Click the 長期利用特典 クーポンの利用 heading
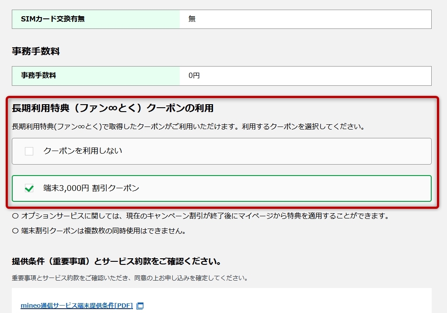447x313 pixels. click(113, 108)
